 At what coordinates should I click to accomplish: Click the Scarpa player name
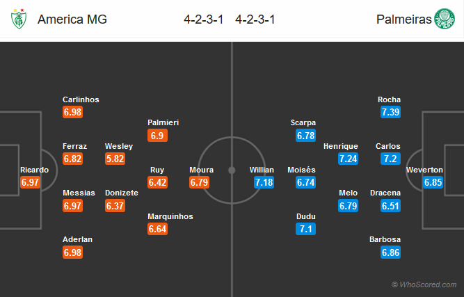[303, 122]
